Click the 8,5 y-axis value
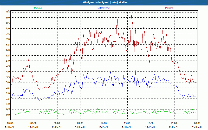This screenshot has height=130, width=208. tap(8, 23)
